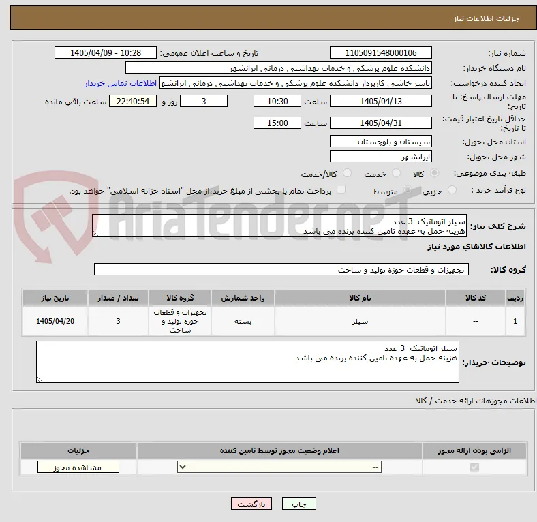Click the تاریخ نیاز column header
This screenshot has height=522, width=537.
(x=55, y=298)
